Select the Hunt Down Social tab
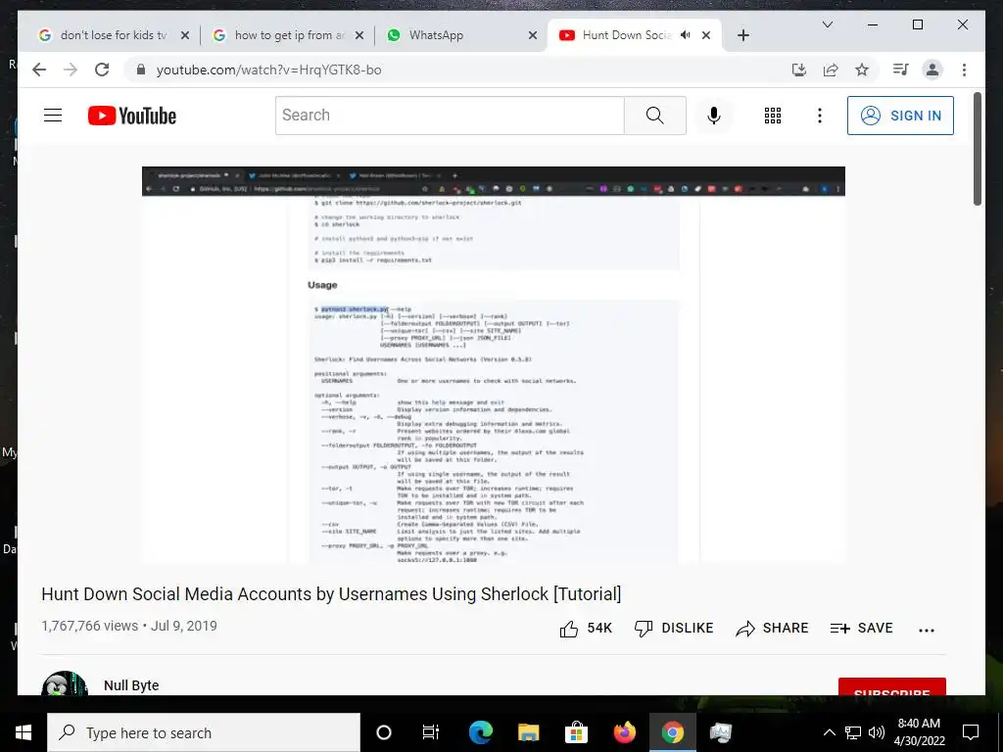 point(627,35)
